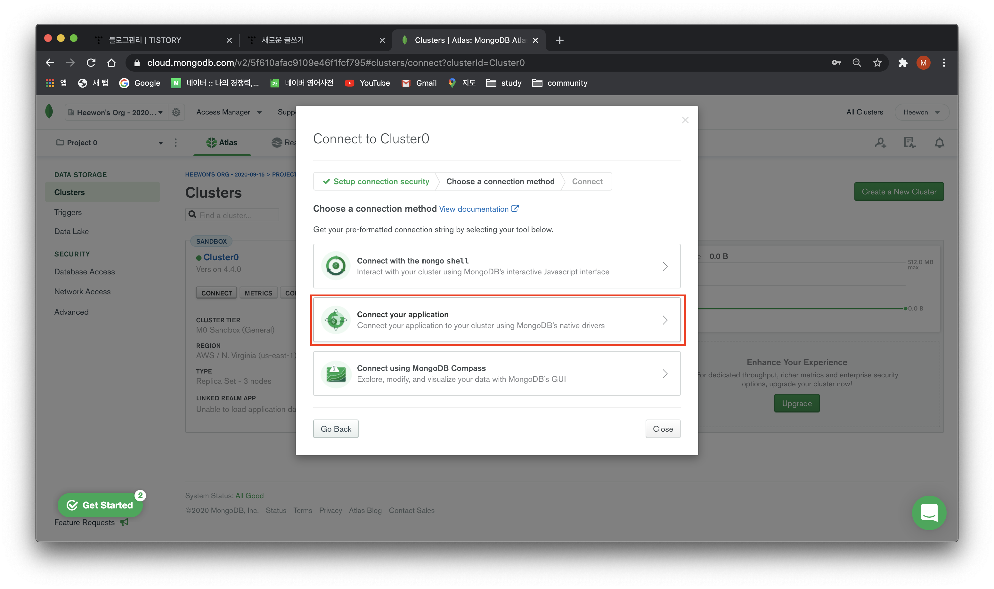Expand the Heewon's Org dropdown
This screenshot has width=994, height=589.
point(116,112)
